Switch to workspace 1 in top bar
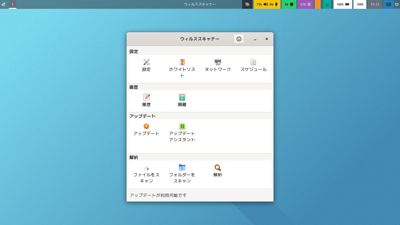The image size is (400, 225). (x=13, y=4)
